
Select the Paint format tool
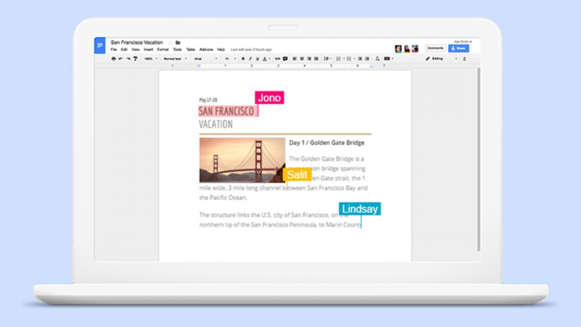[135, 59]
